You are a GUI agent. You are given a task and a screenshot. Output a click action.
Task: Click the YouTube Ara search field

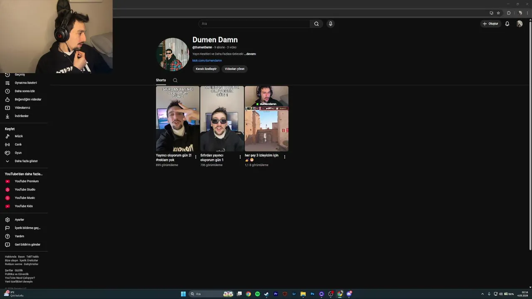click(x=254, y=24)
